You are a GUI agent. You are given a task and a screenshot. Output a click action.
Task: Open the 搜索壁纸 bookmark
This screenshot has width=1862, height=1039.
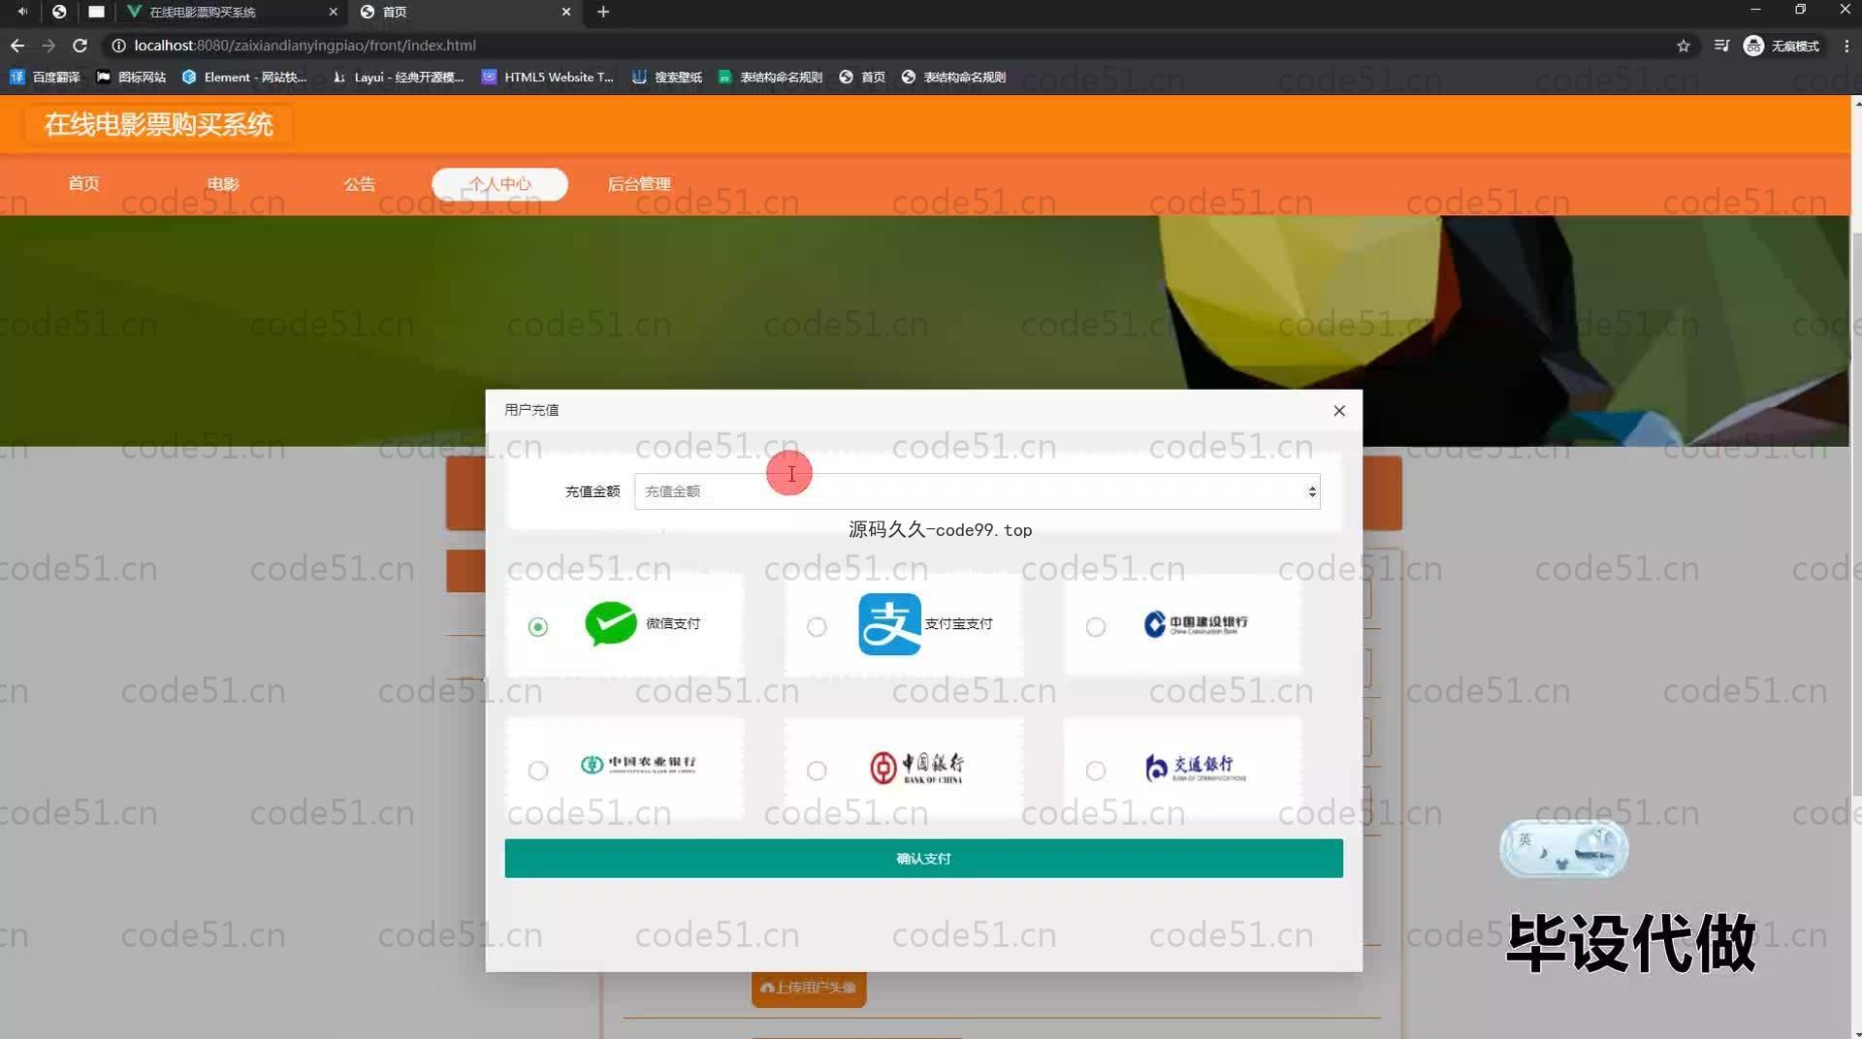pyautogui.click(x=667, y=77)
